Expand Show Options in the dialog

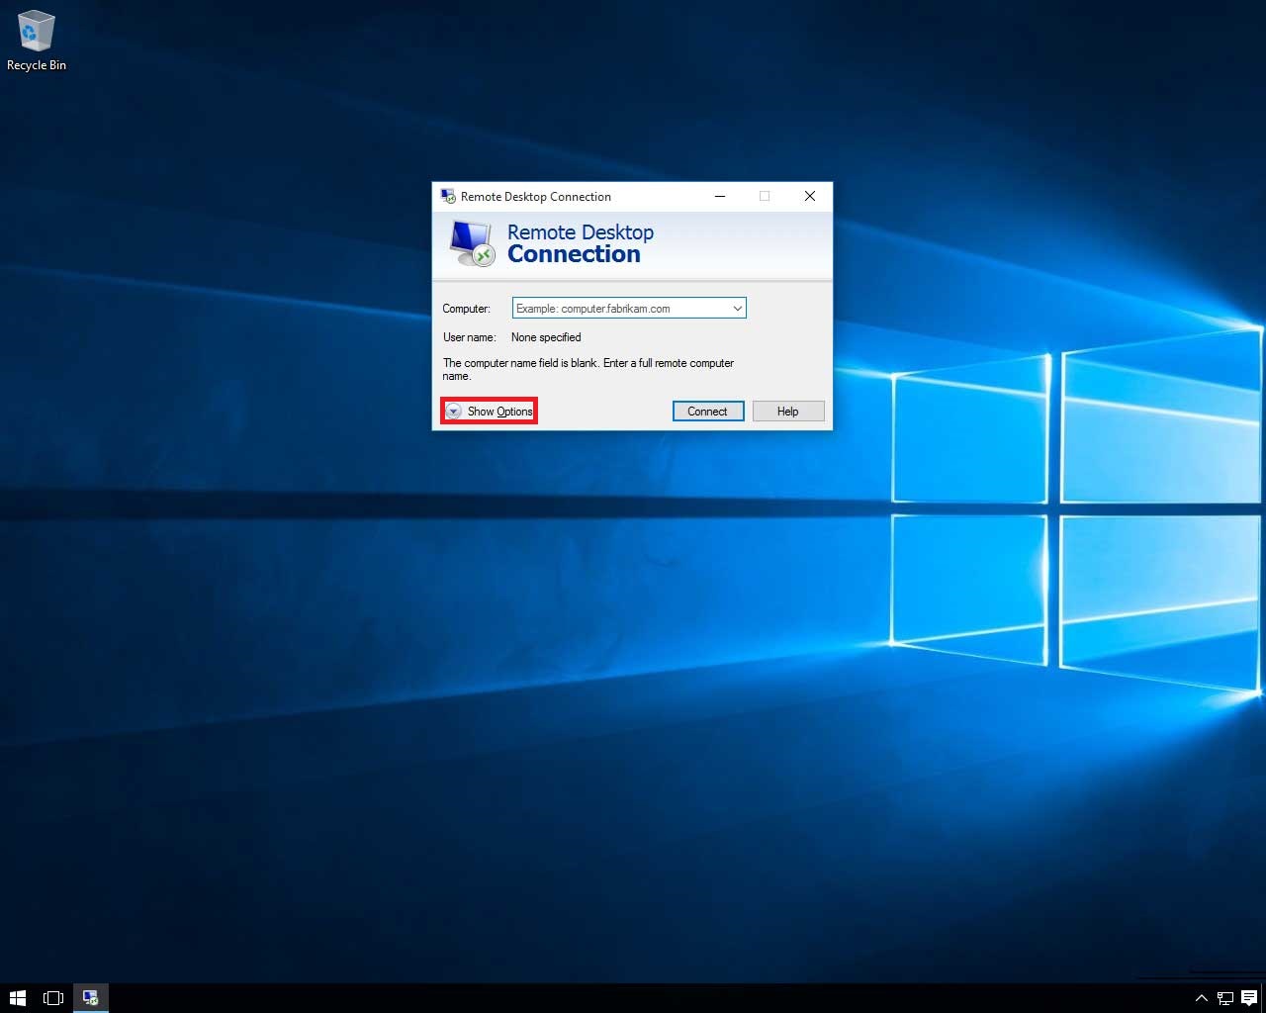point(490,412)
